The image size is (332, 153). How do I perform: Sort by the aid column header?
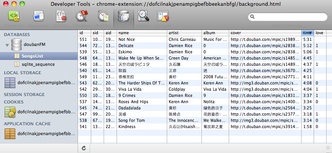pos(110,33)
